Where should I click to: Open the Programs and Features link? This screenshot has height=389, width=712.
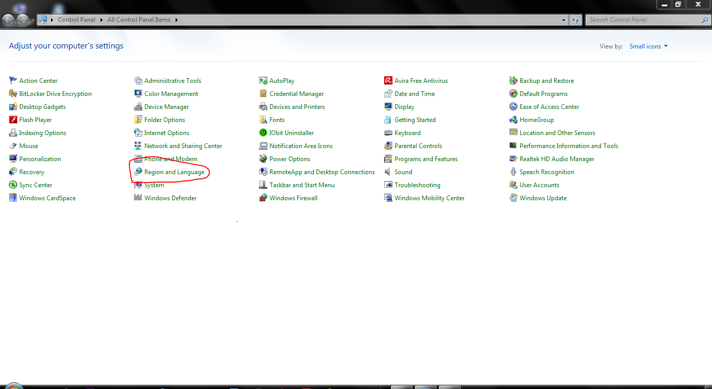pos(426,159)
